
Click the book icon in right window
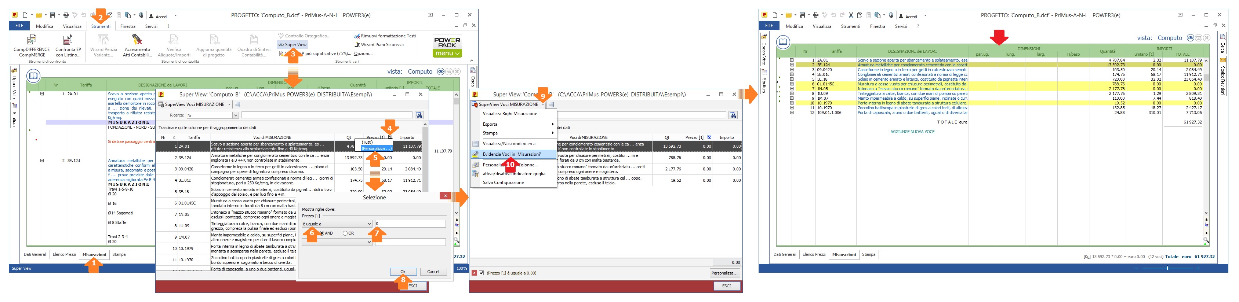[783, 42]
